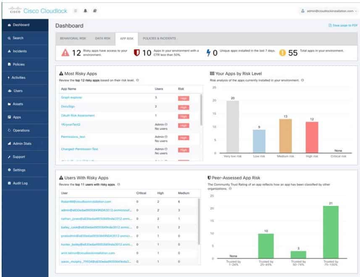This screenshot has height=277, width=360.
Task: Open Search from the sidebar
Action: click(x=25, y=38)
